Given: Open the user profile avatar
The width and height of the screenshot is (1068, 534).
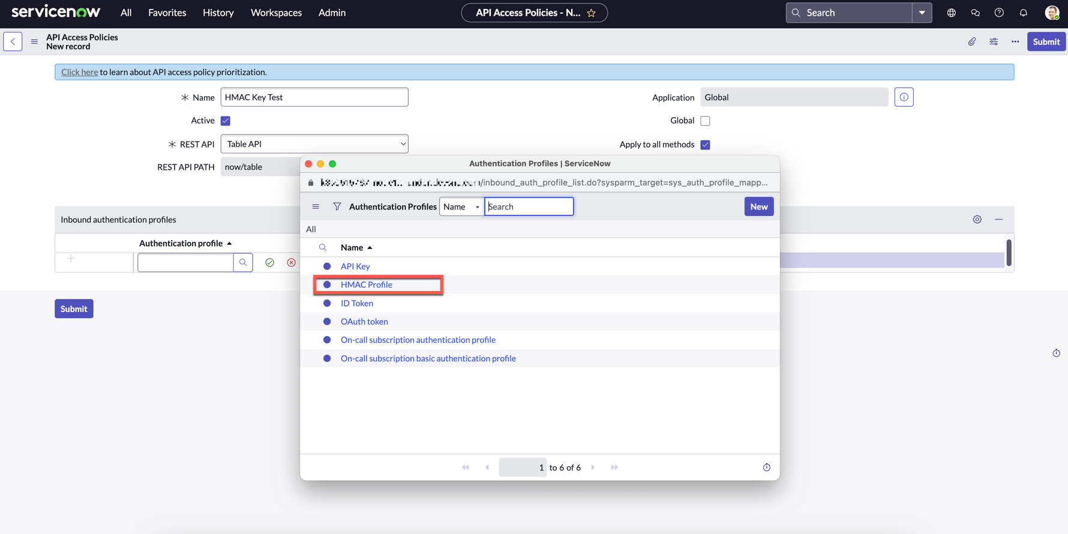Looking at the screenshot, I should coord(1052,13).
